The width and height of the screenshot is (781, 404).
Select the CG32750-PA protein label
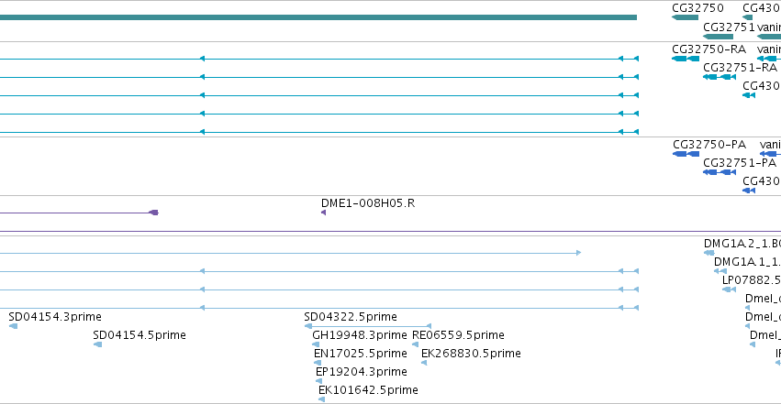pos(709,145)
